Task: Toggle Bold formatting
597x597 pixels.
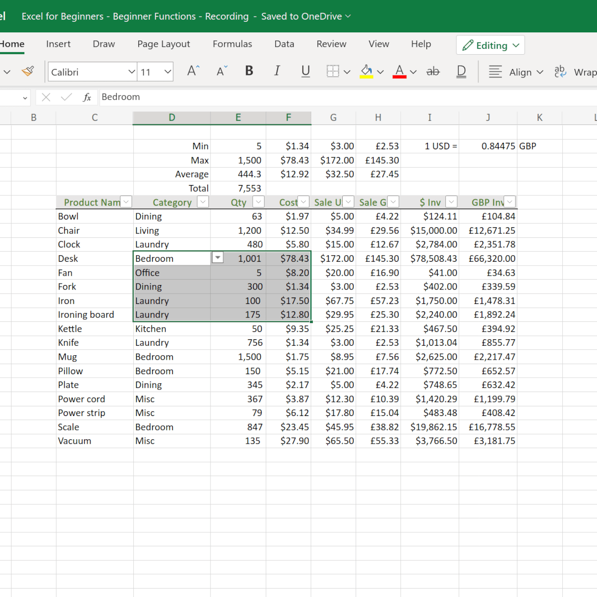Action: point(249,71)
